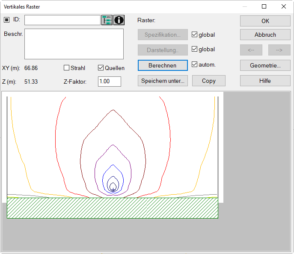
Task: Focus the Beschr. description text area
Action: (74, 44)
